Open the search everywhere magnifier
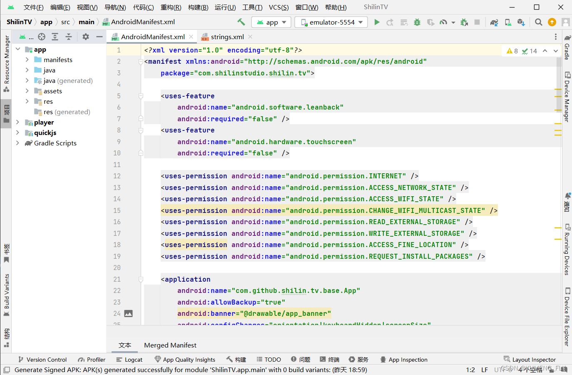572x375 pixels. (x=538, y=22)
